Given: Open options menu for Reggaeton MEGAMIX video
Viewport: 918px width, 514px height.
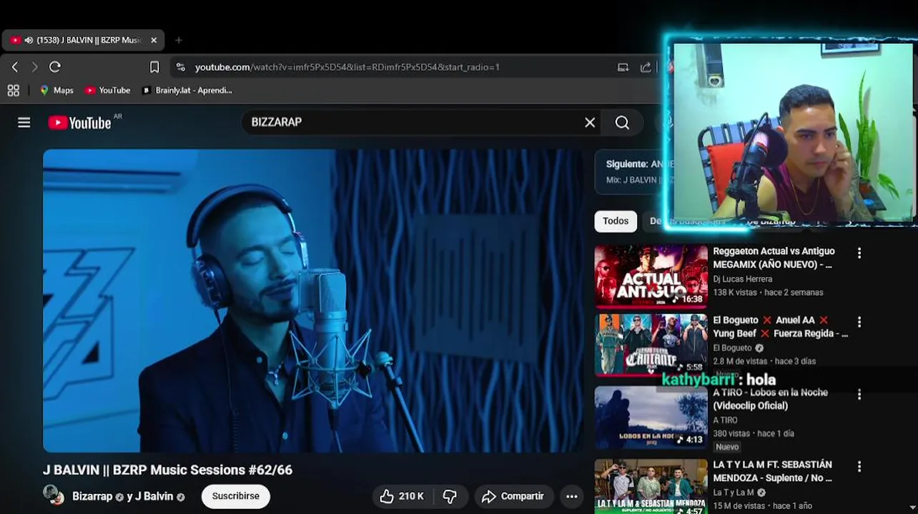Looking at the screenshot, I should [x=859, y=253].
